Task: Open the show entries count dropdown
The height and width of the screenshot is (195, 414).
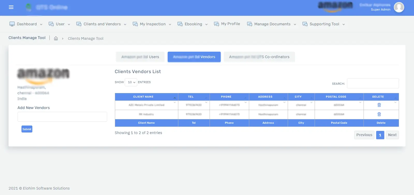Action: [x=131, y=82]
